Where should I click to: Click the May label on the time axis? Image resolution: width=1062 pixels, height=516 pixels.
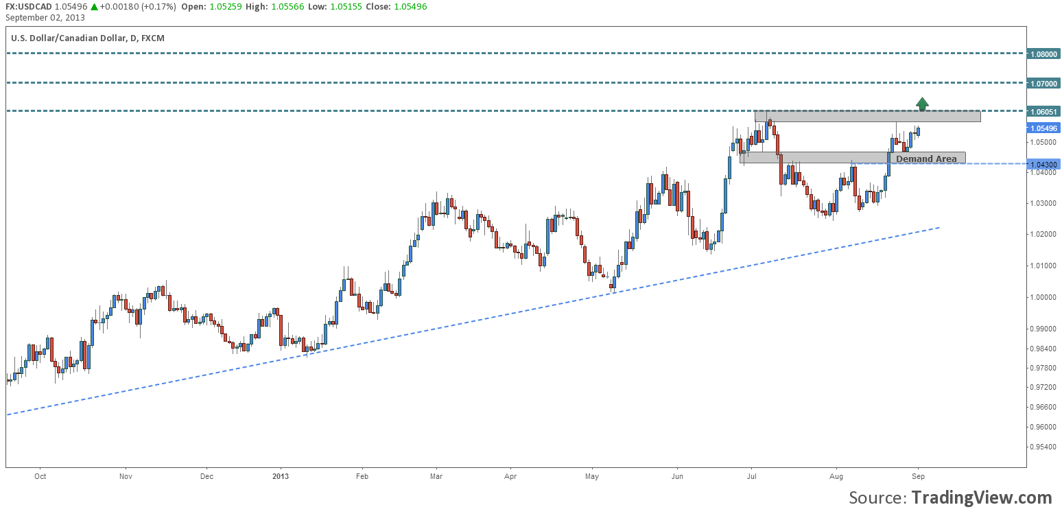593,476
